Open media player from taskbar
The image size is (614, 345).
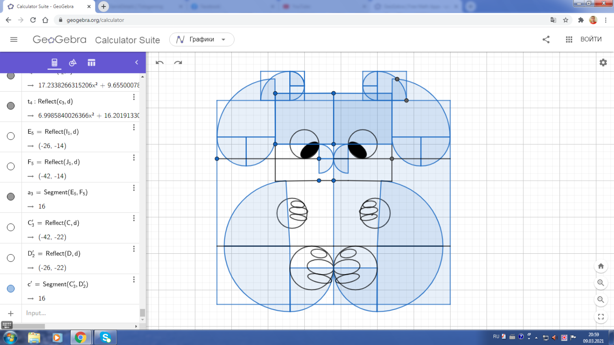pyautogui.click(x=57, y=337)
